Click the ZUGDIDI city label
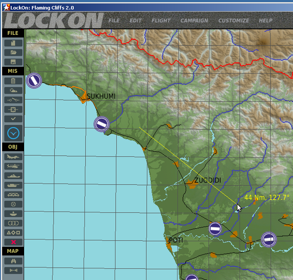Image resolution: width=293 pixels, height=280 pixels. 208,180
